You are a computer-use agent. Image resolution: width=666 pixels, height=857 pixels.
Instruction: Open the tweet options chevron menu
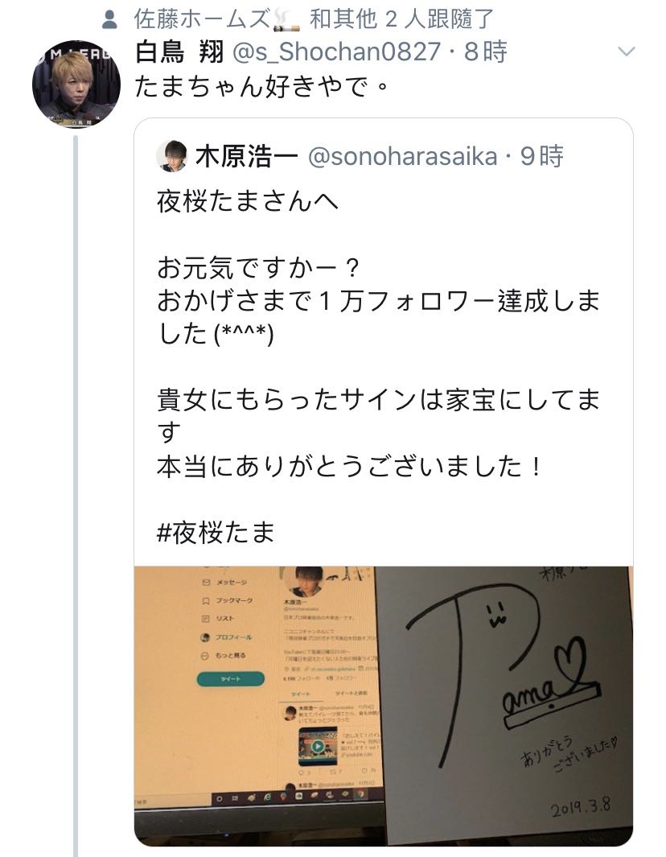point(626,52)
